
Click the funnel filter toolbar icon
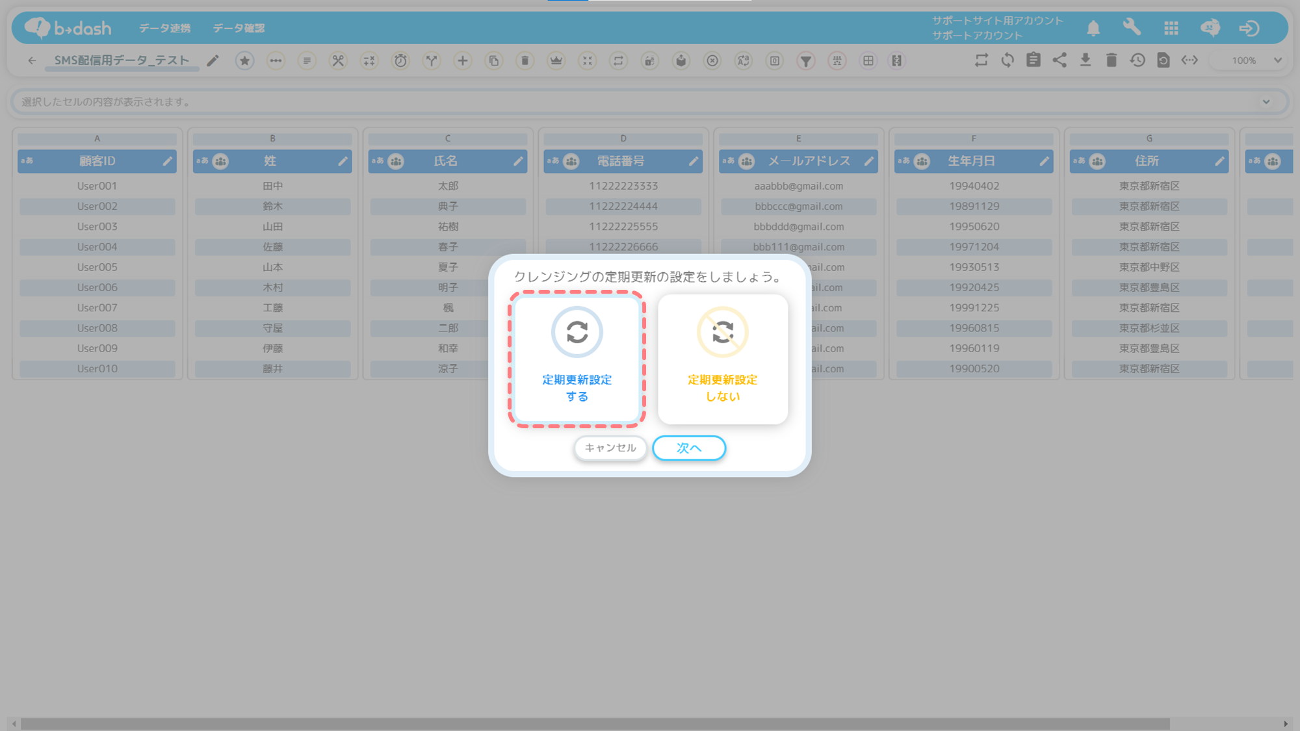tap(805, 60)
